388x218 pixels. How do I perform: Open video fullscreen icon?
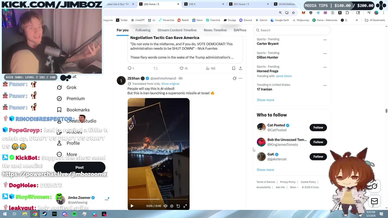coord(185,206)
